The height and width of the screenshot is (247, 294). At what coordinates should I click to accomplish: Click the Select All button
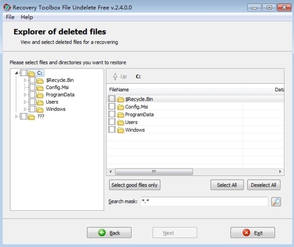(227, 185)
